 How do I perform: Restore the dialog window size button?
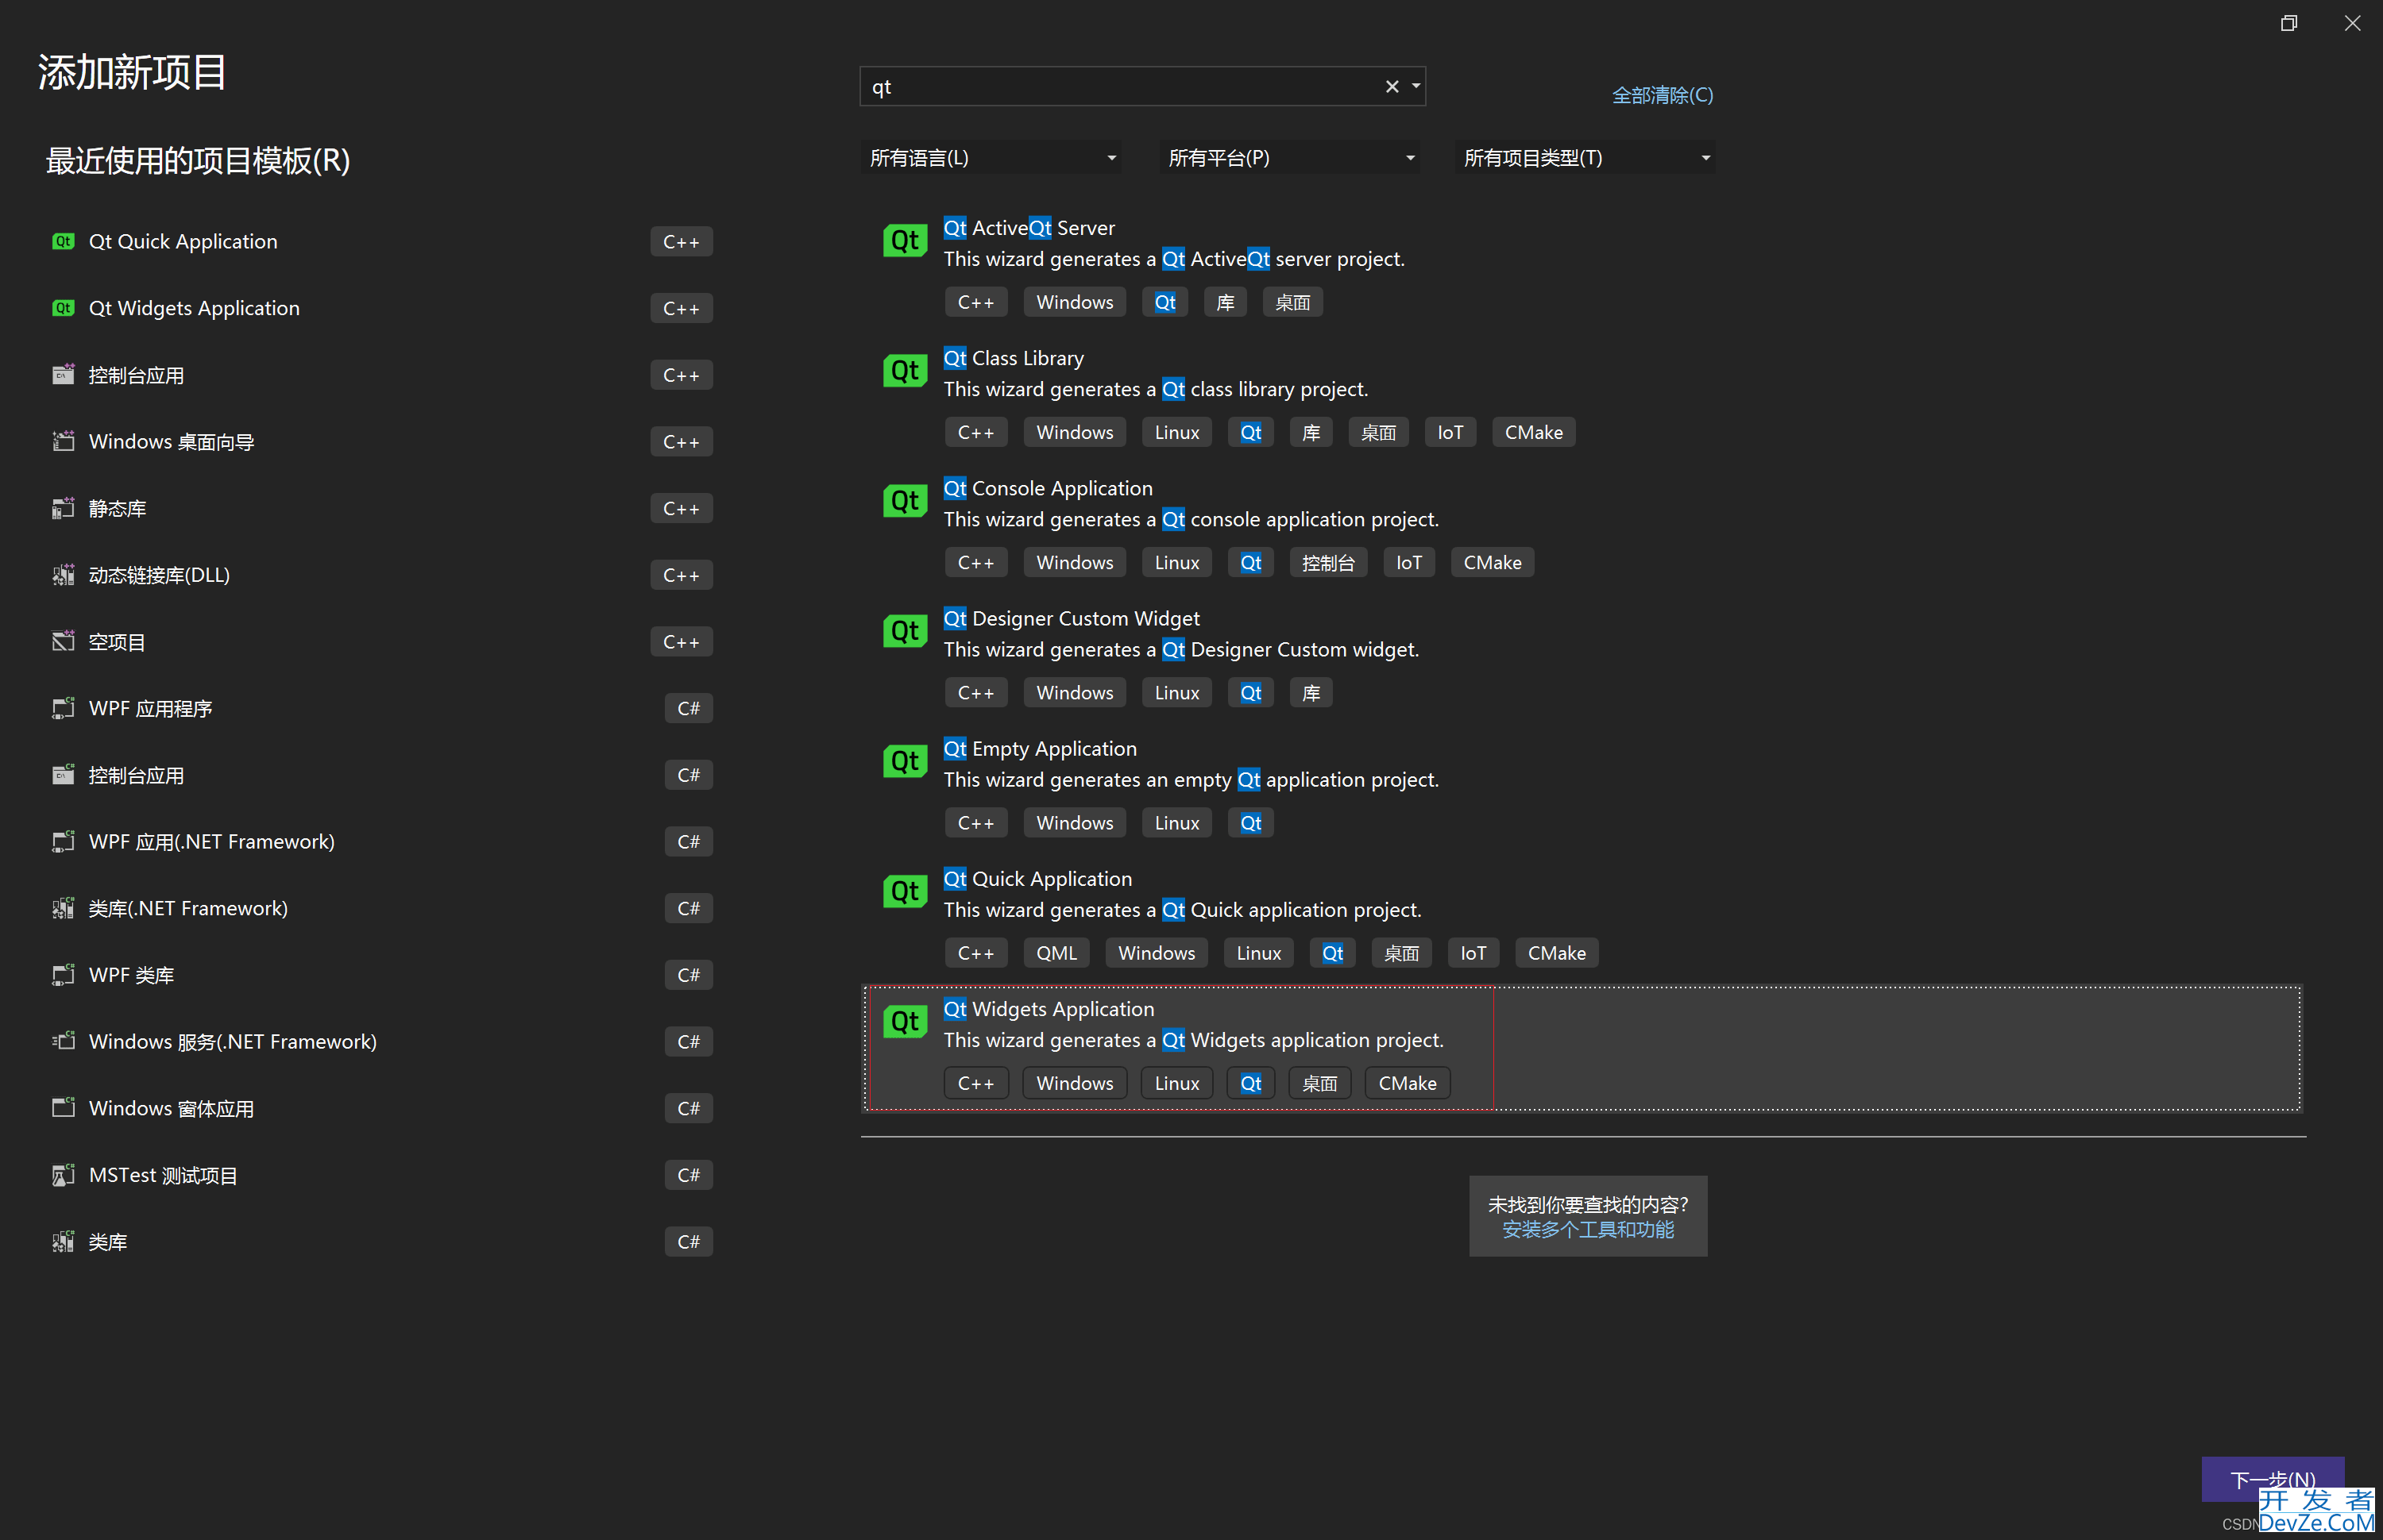tap(2288, 23)
